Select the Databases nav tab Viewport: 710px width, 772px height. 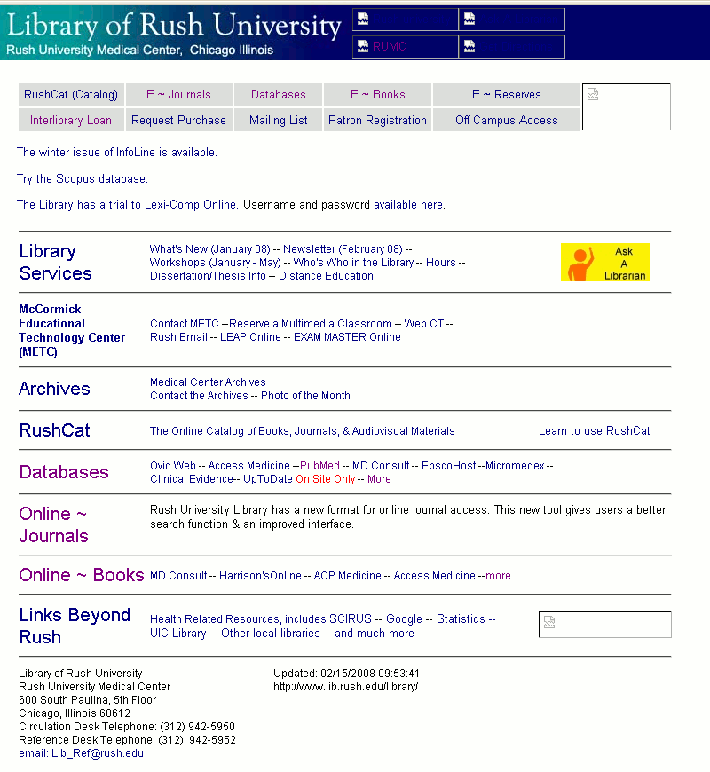(x=278, y=95)
